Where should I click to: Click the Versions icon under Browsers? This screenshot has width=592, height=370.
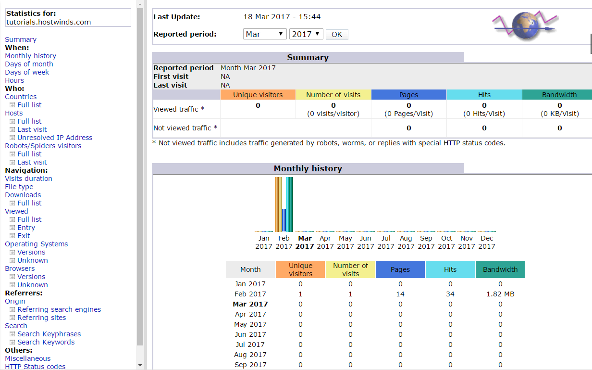(13, 277)
